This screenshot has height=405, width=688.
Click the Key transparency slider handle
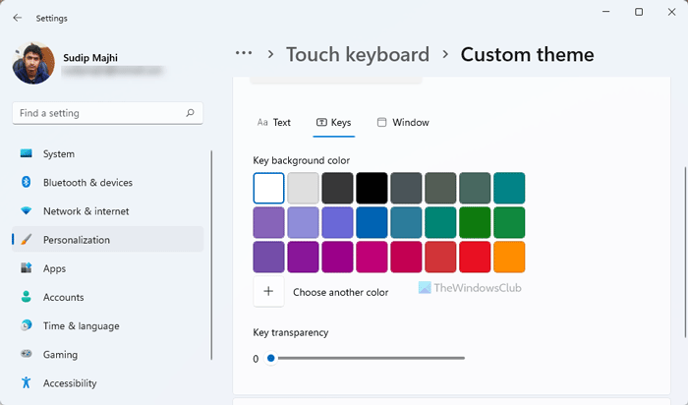[271, 359]
